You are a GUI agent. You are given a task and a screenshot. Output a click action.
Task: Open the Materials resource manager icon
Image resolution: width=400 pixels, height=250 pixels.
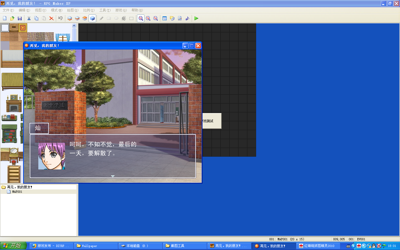point(172,18)
